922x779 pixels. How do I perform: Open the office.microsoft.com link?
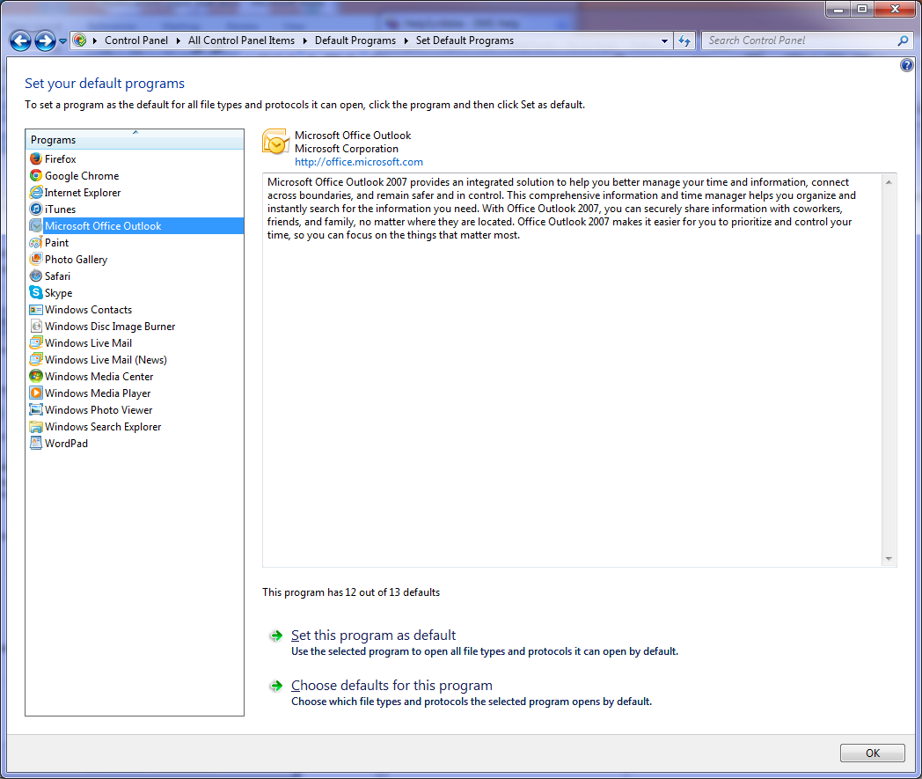point(358,162)
